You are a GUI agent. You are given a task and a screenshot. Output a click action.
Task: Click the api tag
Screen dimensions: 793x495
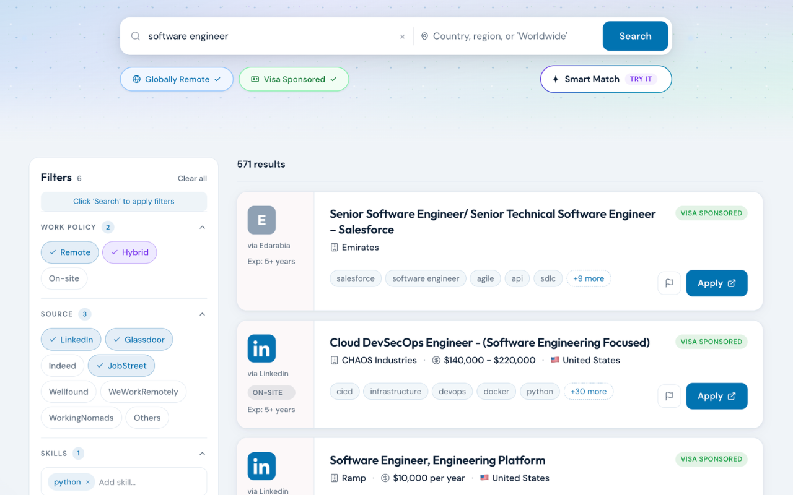click(517, 278)
